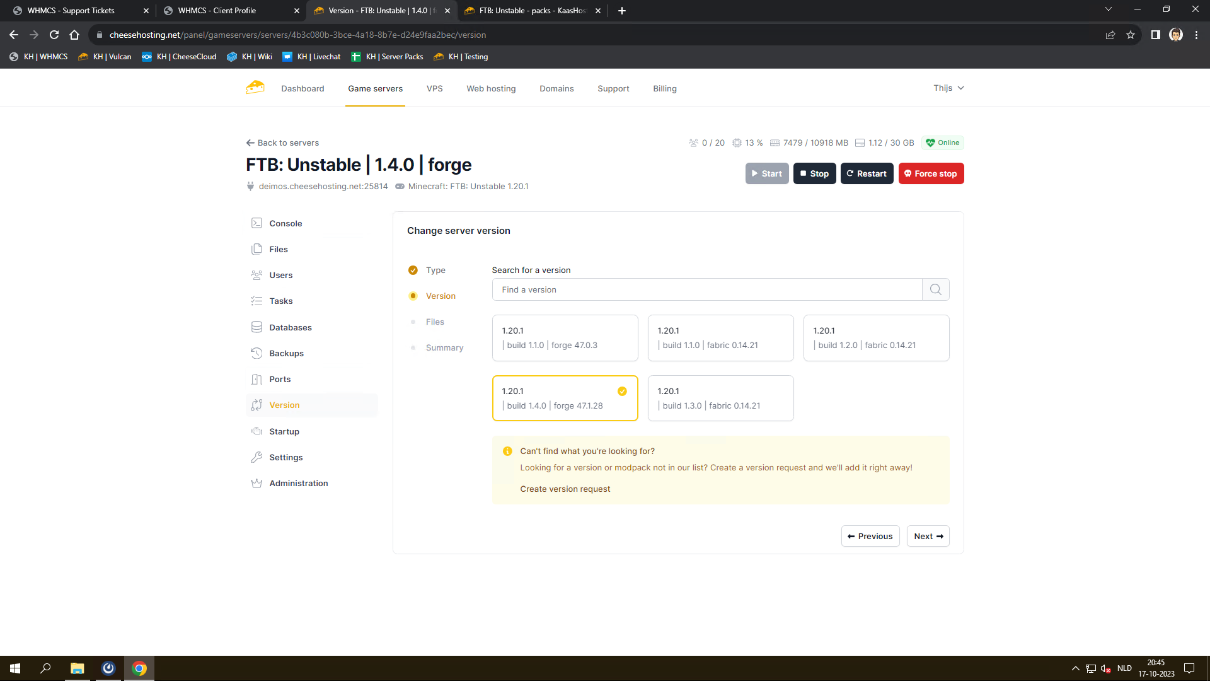
Task: Click the Type wizard step
Action: click(x=435, y=270)
